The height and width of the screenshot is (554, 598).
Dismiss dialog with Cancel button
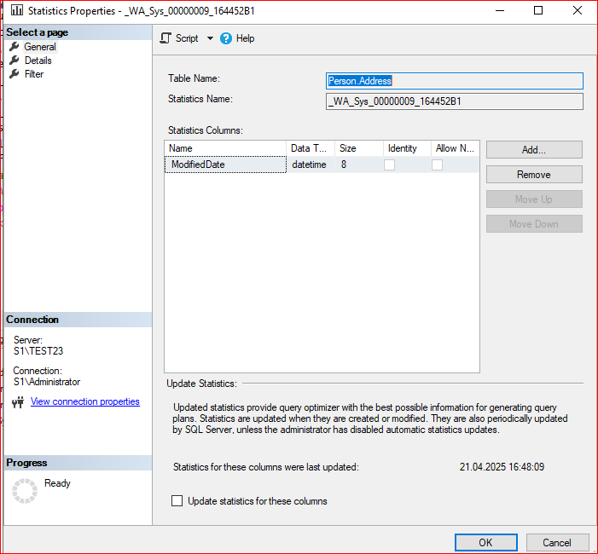556,542
